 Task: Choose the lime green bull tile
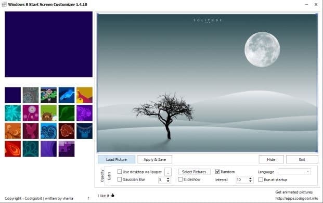[48, 113]
